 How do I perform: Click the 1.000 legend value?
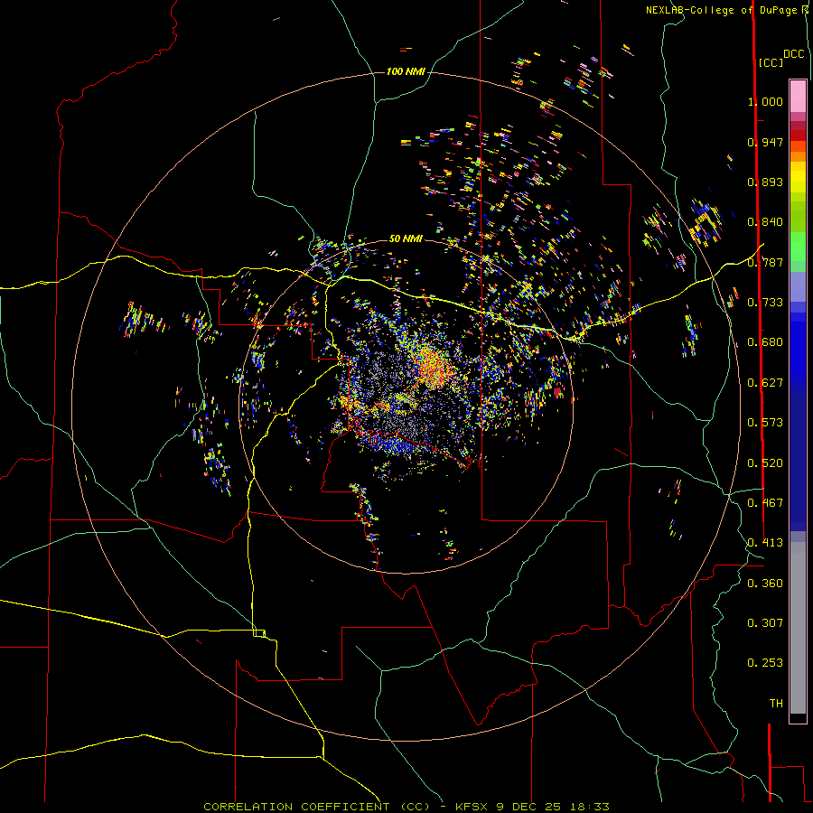pos(765,101)
